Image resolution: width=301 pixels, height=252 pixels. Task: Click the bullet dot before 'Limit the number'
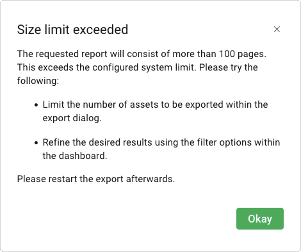coord(37,105)
